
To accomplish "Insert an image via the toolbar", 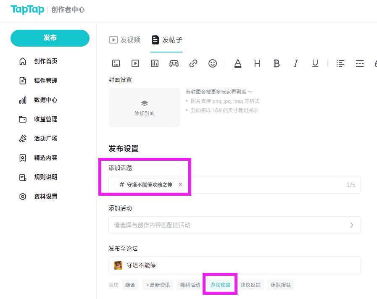I will [x=116, y=63].
